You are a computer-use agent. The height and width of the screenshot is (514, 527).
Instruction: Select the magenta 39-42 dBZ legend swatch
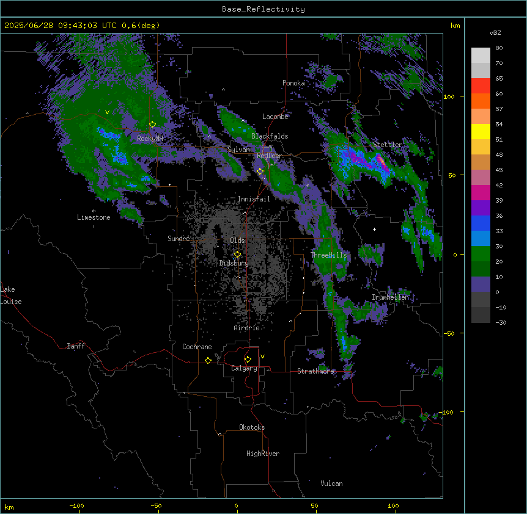click(481, 193)
